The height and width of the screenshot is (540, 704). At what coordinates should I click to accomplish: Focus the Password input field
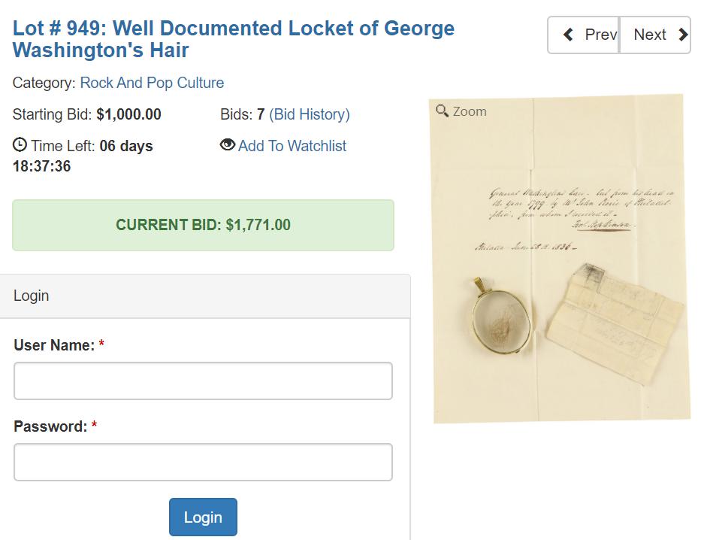[203, 462]
